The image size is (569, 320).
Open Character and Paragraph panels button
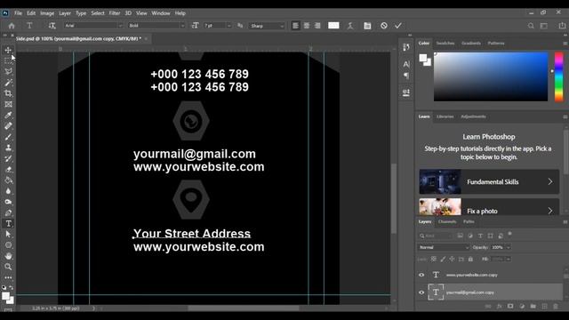[367, 26]
